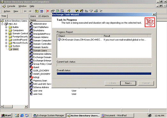Select the Users folder in tree
Screen dimensions: 167x118
[x=15, y=49]
